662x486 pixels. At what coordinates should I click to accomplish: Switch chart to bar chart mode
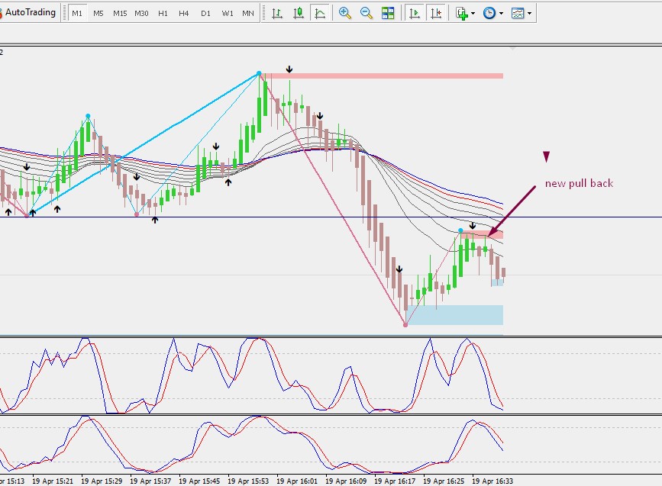[x=277, y=13]
